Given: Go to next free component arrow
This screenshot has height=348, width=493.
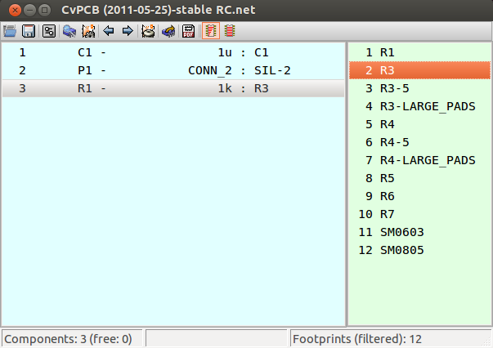Looking at the screenshot, I should (128, 31).
